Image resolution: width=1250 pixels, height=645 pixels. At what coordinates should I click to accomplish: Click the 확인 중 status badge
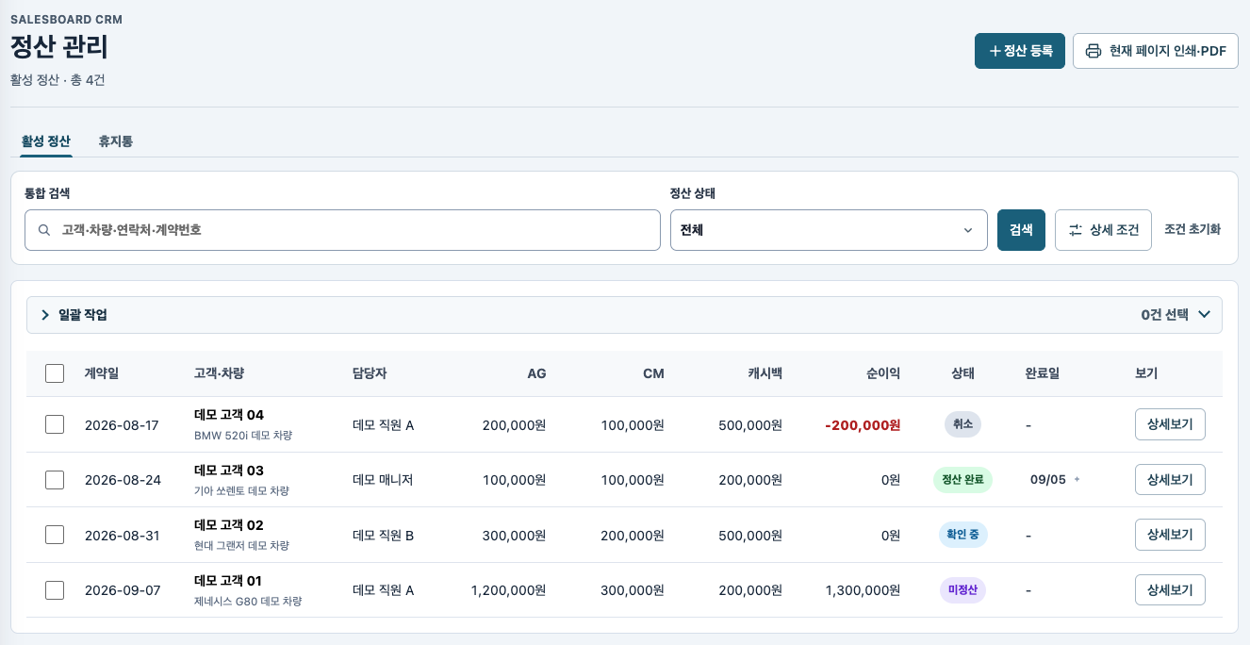[962, 535]
